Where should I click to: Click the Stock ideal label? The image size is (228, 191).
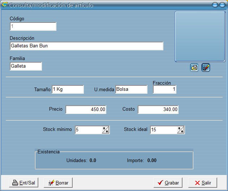click(x=135, y=129)
